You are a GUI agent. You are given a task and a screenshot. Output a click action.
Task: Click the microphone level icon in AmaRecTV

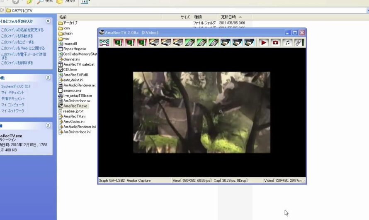click(x=299, y=42)
